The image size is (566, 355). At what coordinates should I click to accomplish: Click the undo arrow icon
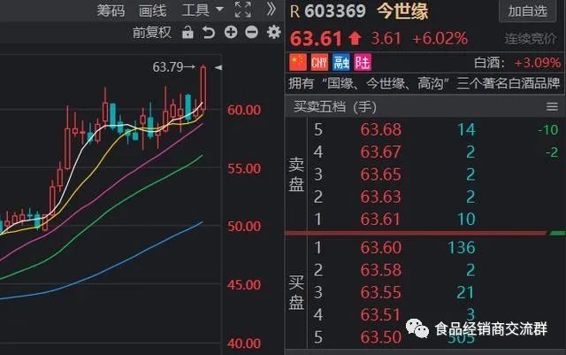[209, 33]
